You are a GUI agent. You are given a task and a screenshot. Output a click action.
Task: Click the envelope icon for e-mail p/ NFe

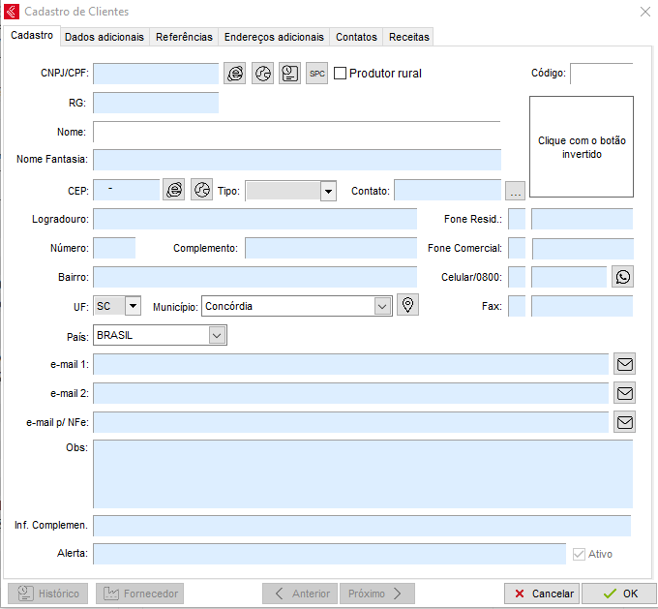coord(624,422)
